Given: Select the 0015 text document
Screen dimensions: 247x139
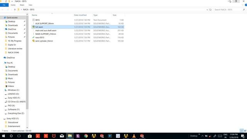Looking at the screenshot, I should click(x=78, y=20).
